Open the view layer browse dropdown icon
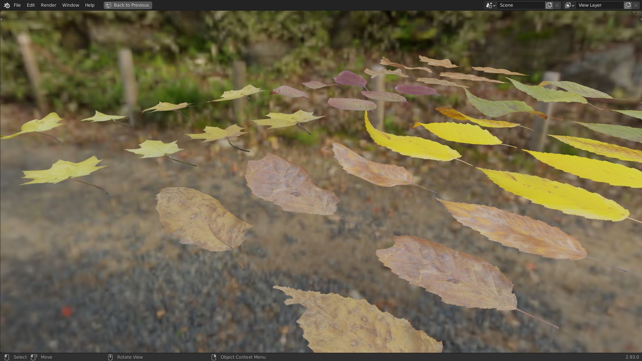This screenshot has height=361, width=642. tap(569, 5)
